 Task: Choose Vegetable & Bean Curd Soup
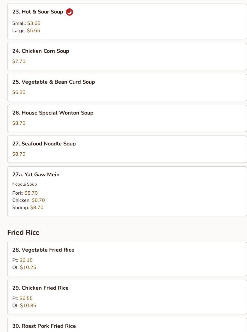click(127, 88)
